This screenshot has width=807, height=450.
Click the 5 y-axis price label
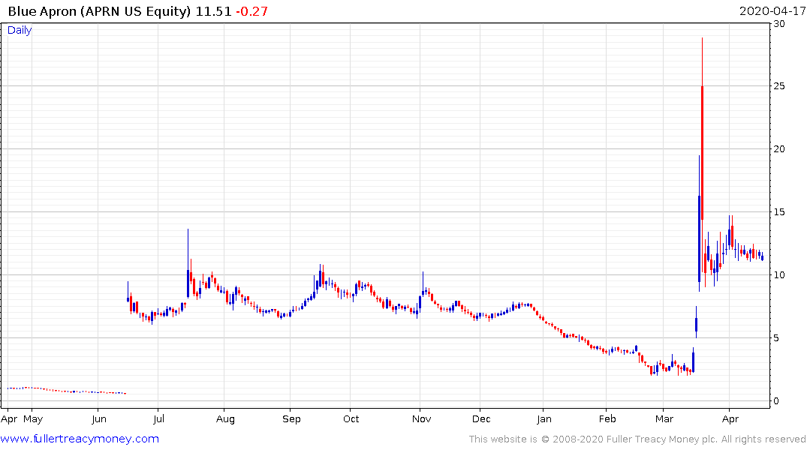777,338
